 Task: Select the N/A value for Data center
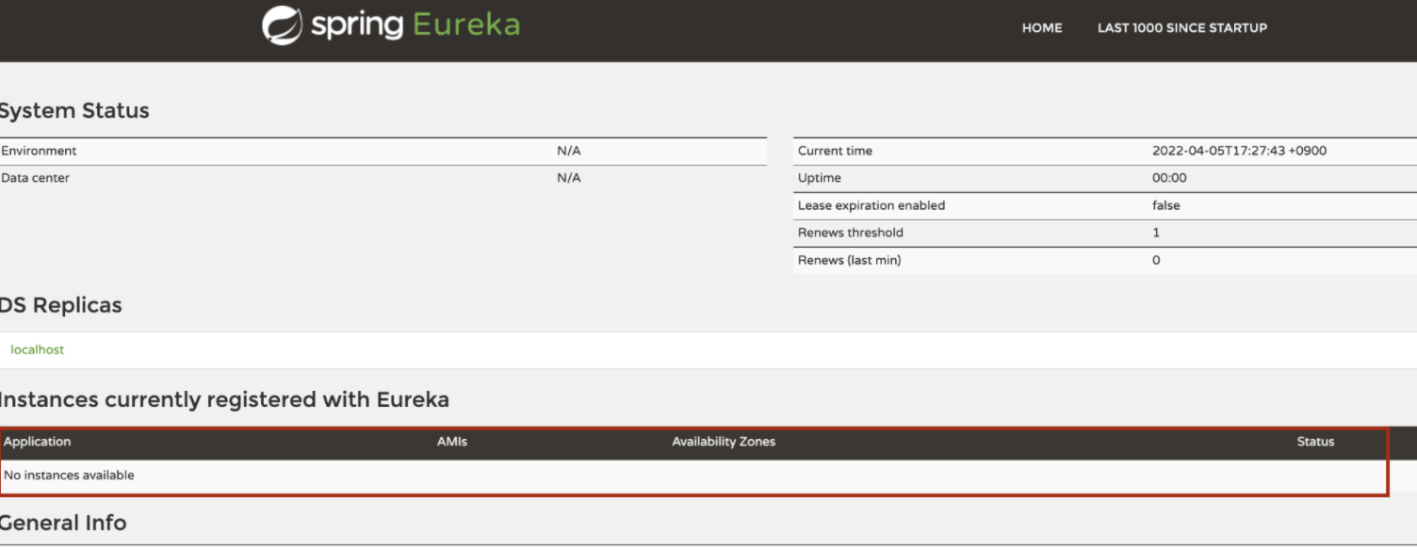(x=569, y=178)
